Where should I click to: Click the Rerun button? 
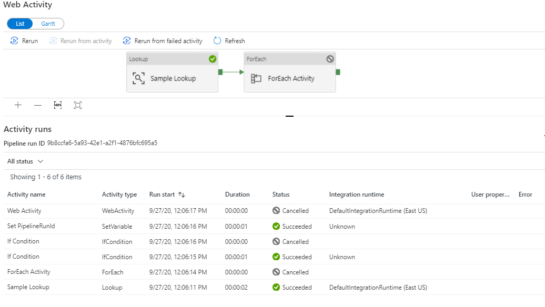pyautogui.click(x=24, y=40)
